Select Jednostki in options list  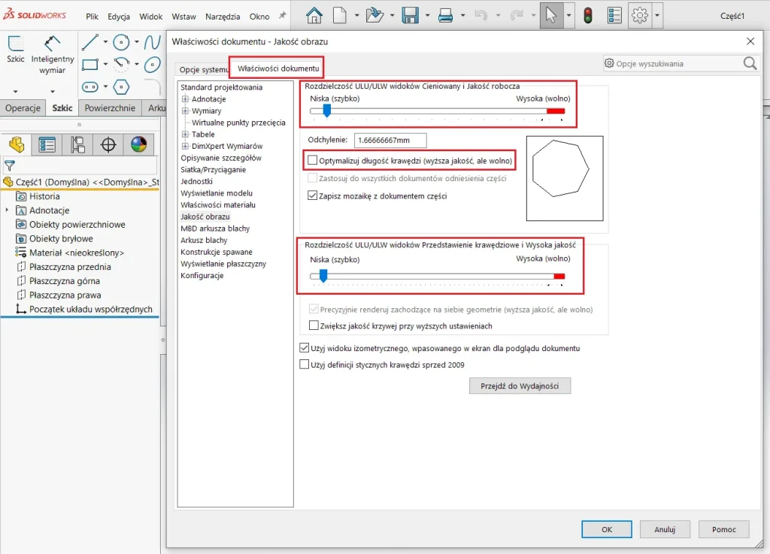196,182
